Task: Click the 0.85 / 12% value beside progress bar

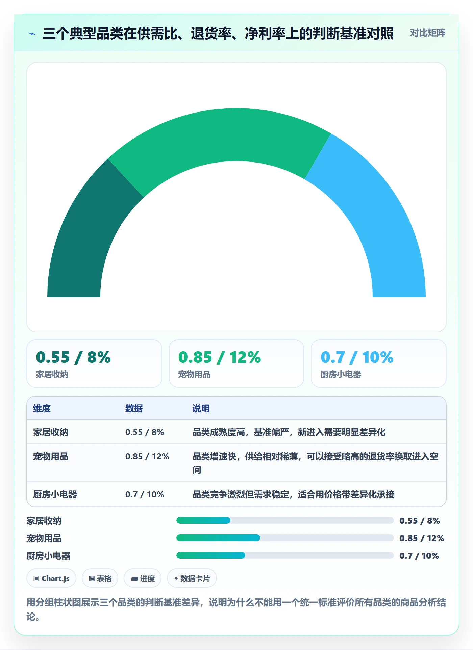Action: (x=422, y=538)
